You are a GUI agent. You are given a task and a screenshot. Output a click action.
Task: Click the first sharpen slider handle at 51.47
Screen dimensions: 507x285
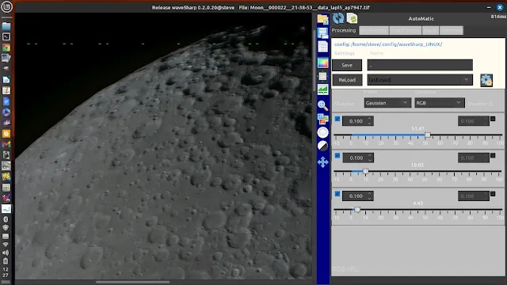click(428, 135)
